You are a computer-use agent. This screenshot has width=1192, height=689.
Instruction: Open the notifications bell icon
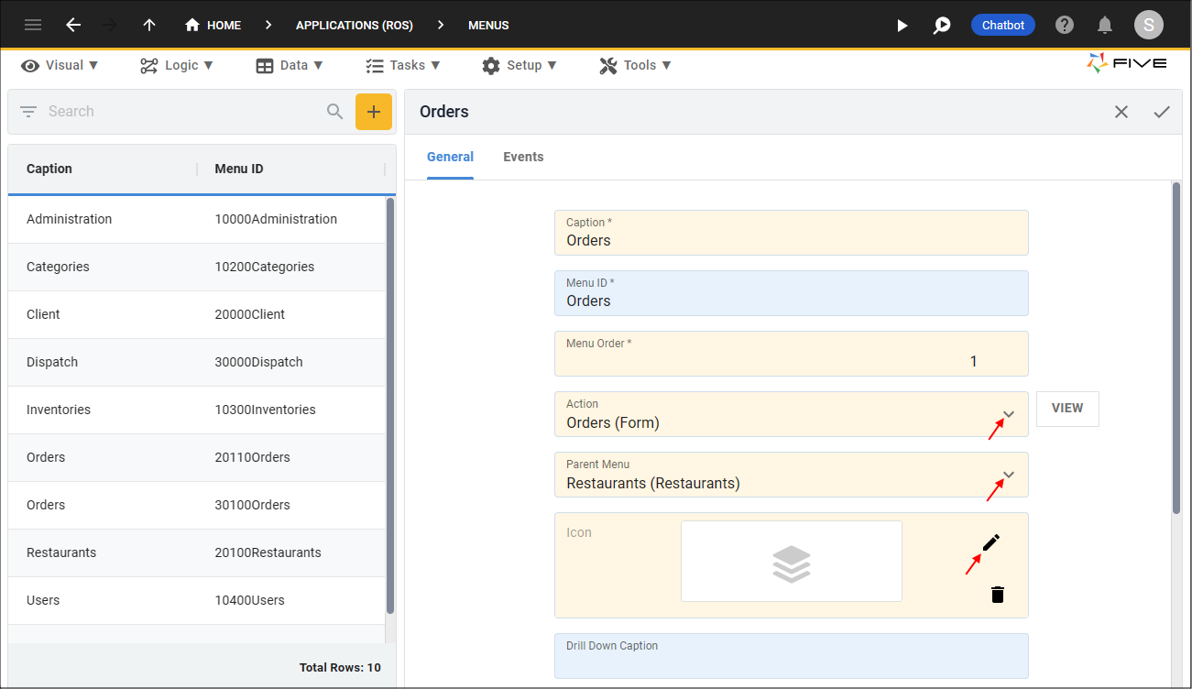pyautogui.click(x=1106, y=25)
